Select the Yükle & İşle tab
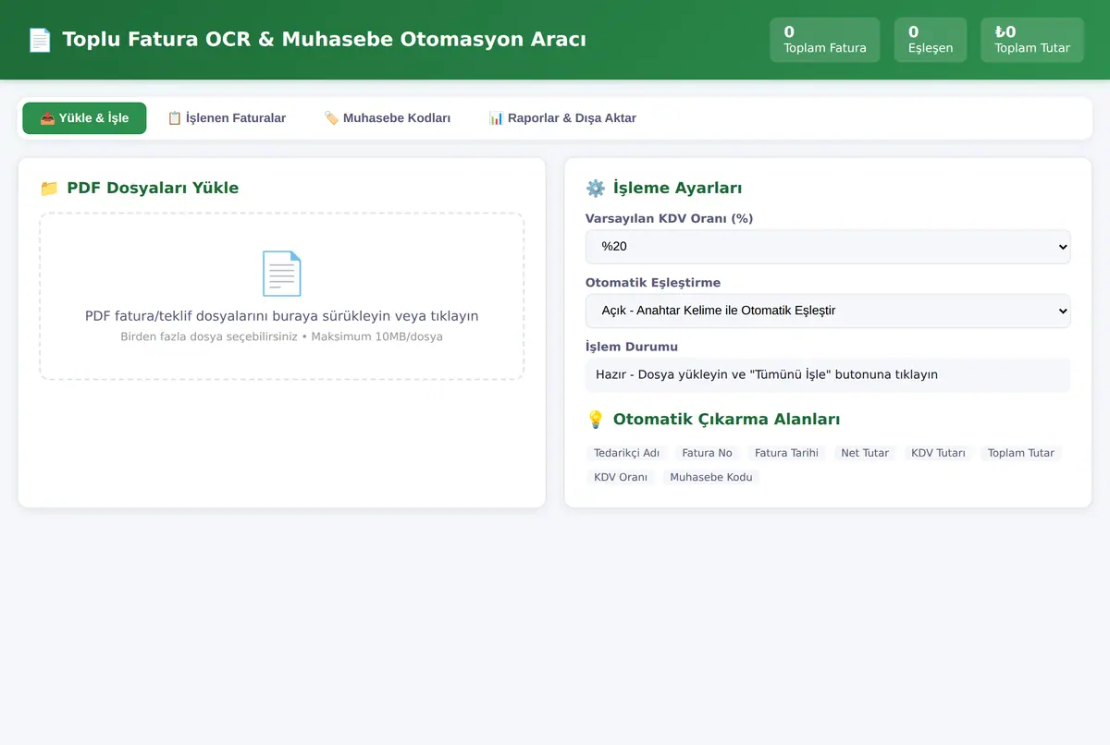This screenshot has width=1110, height=745. pyautogui.click(x=84, y=118)
